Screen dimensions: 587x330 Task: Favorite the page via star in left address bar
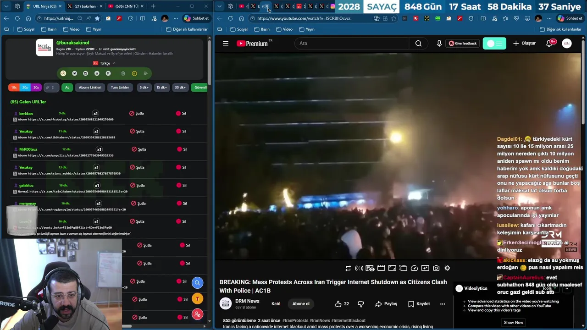tap(97, 18)
